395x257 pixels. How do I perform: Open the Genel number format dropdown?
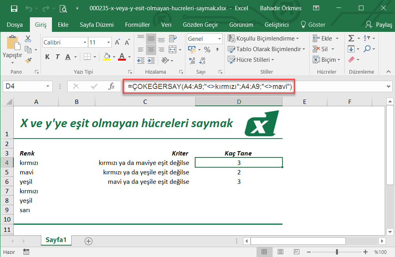220,39
